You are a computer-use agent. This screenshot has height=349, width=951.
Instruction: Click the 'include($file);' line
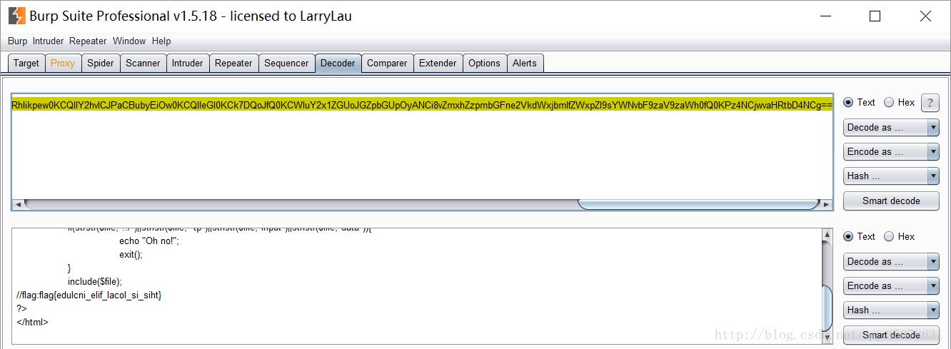(x=95, y=281)
